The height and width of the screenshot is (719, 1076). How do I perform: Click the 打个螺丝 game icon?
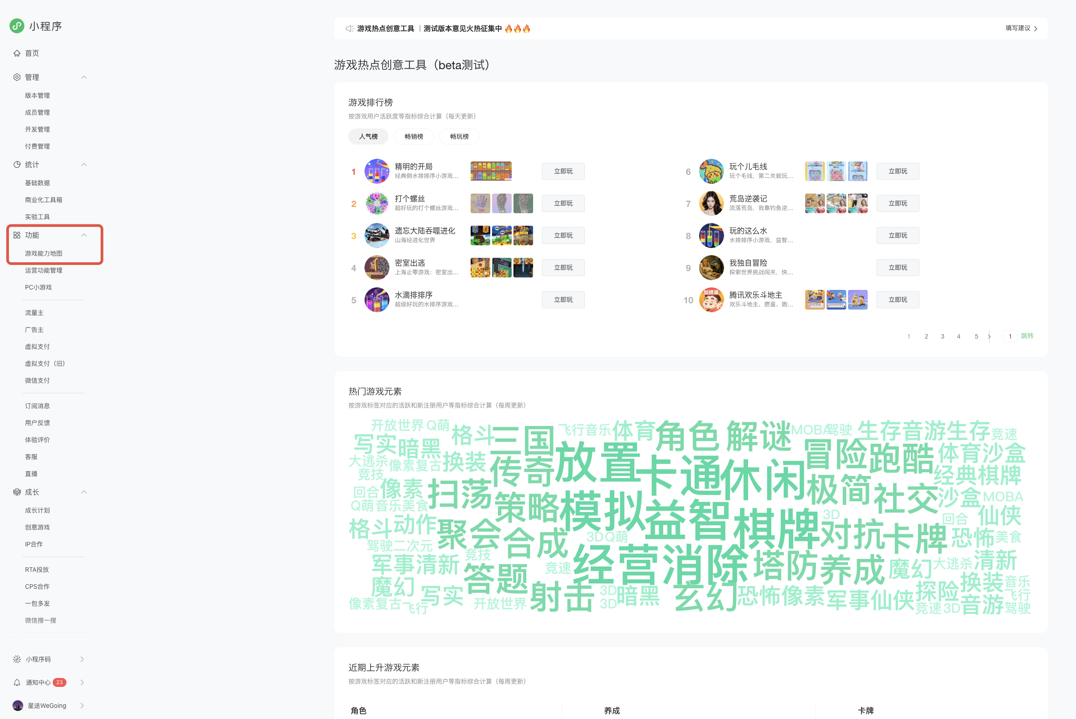point(377,203)
